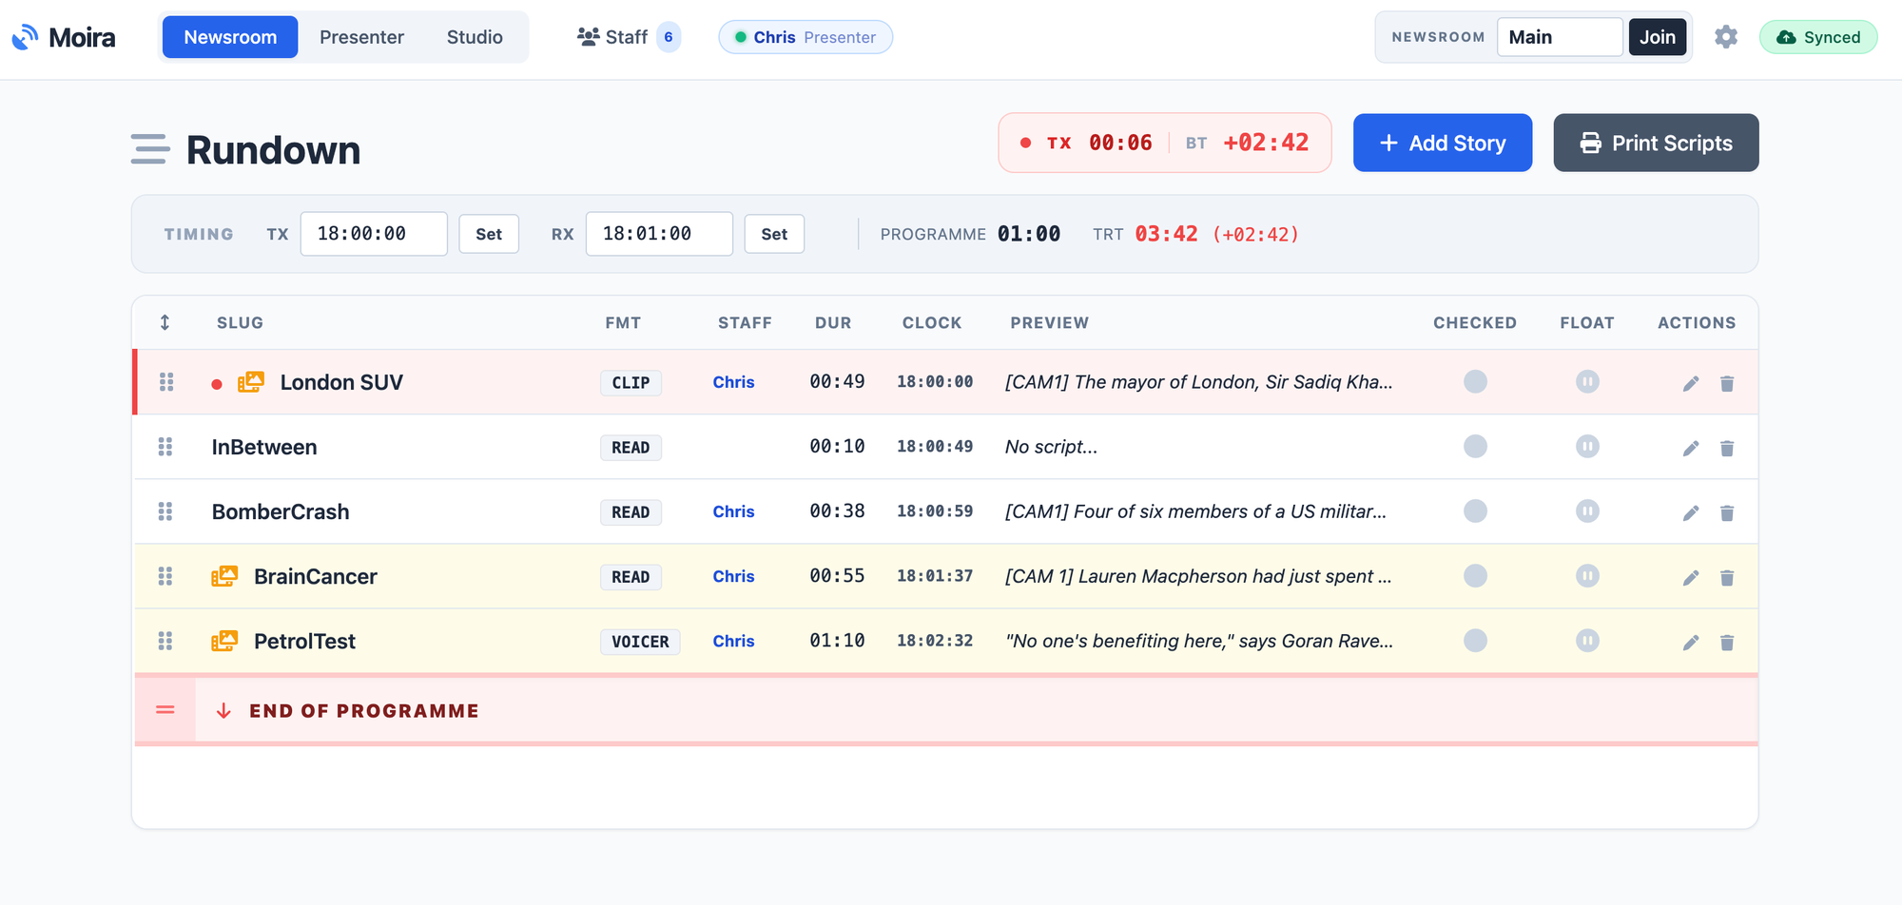Image resolution: width=1902 pixels, height=905 pixels.
Task: Toggle Float for PetrolTest row
Action: coord(1587,640)
